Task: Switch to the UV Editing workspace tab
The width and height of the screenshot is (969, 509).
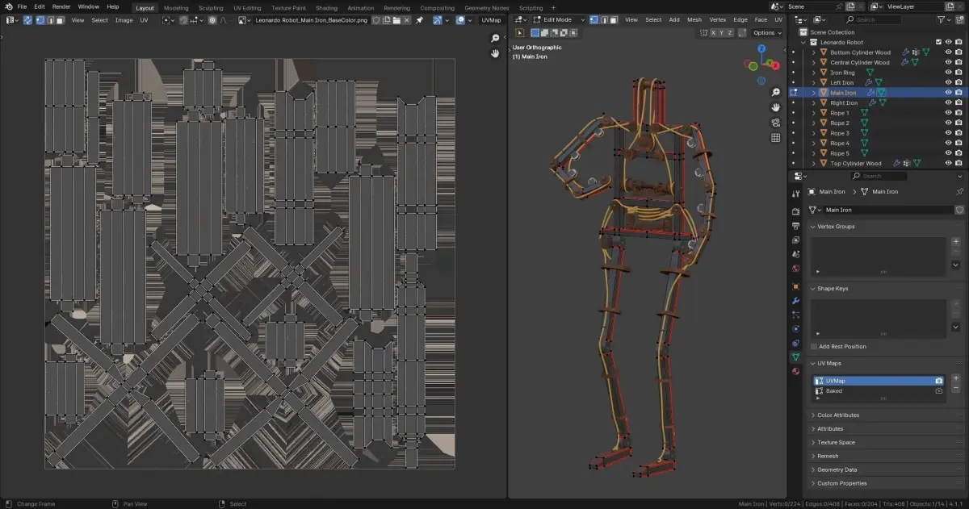Action: coord(247,7)
